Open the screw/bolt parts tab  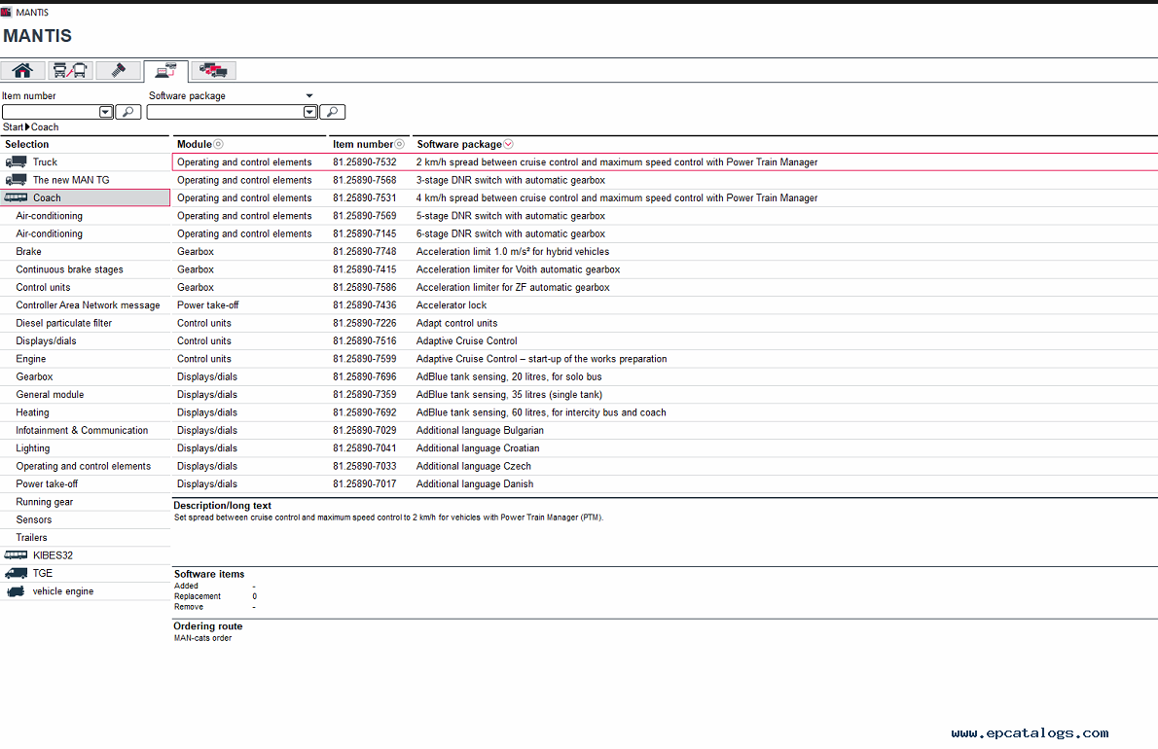[117, 70]
